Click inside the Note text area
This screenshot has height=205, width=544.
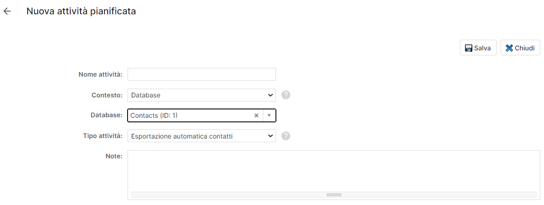point(334,171)
